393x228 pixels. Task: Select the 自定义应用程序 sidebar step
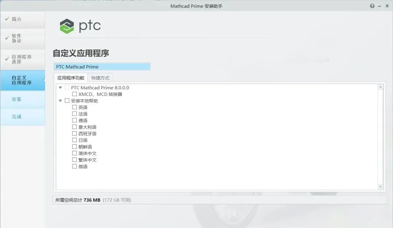pos(23,80)
